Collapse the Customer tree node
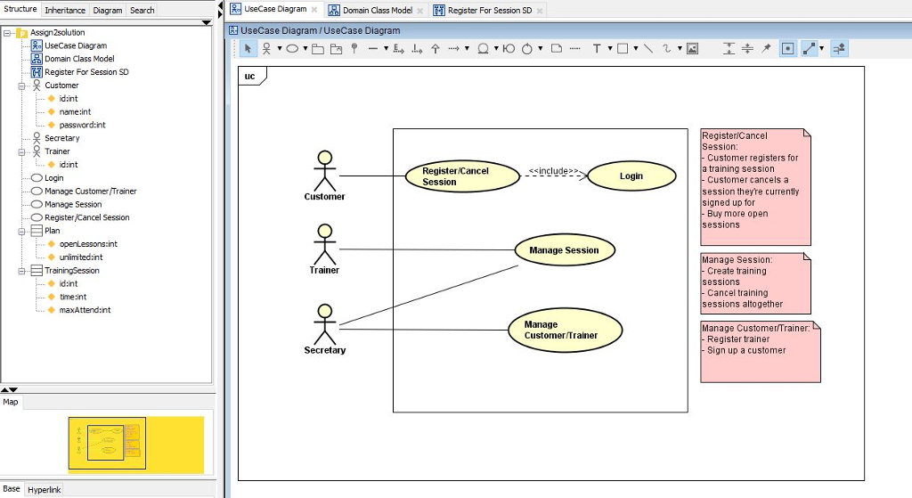This screenshot has height=498, width=912. point(21,86)
